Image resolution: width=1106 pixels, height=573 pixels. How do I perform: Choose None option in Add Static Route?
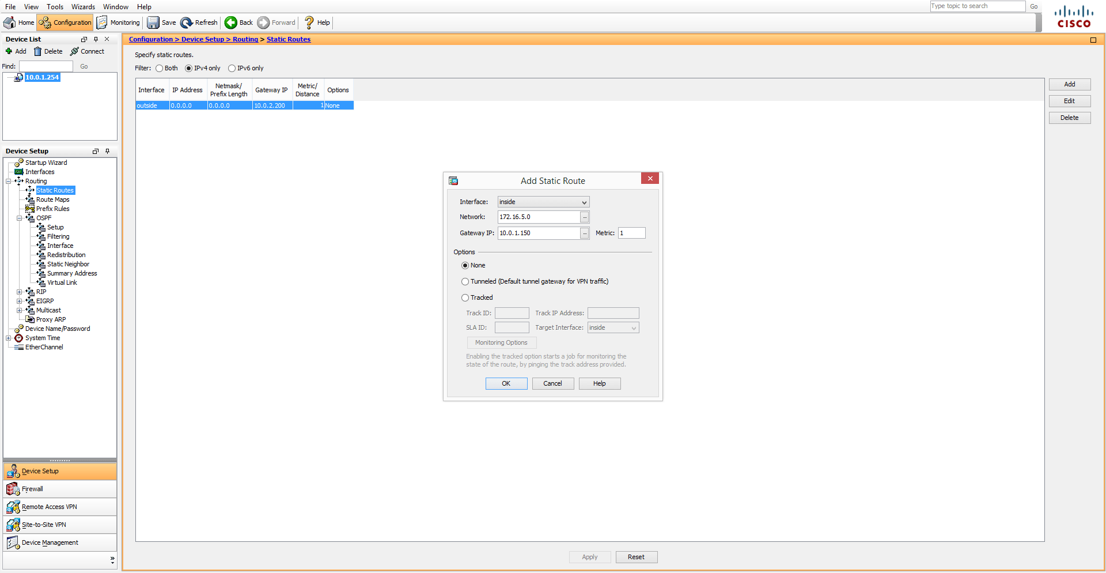[x=465, y=266]
